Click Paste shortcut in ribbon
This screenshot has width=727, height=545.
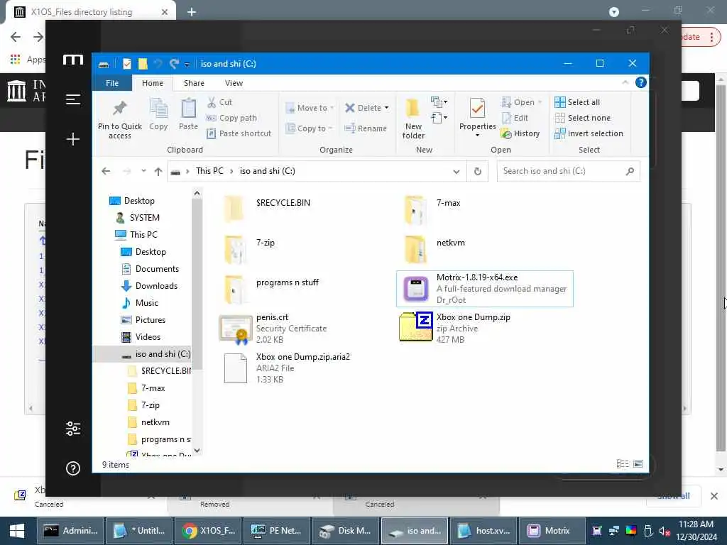tap(239, 133)
